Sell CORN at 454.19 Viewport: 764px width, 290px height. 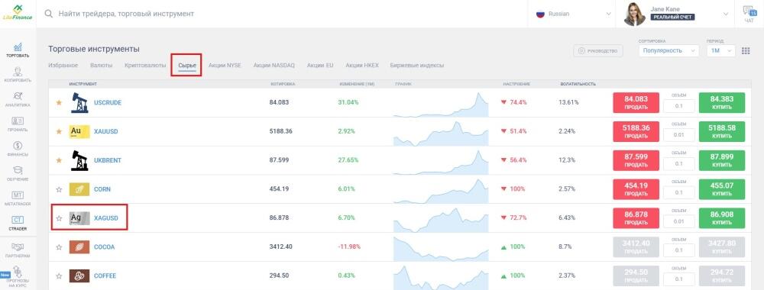[x=636, y=189]
